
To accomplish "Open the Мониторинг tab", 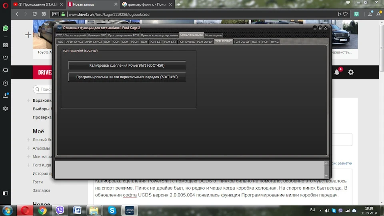I will click(214, 35).
